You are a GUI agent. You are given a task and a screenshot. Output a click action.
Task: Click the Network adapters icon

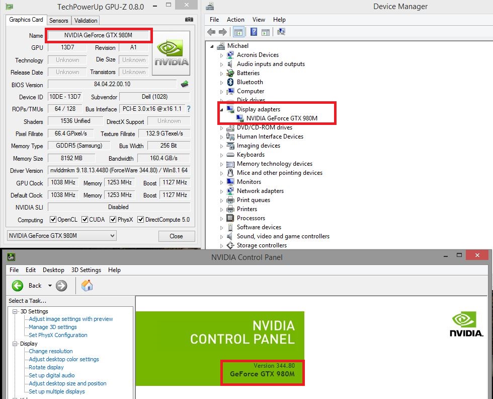[230, 191]
